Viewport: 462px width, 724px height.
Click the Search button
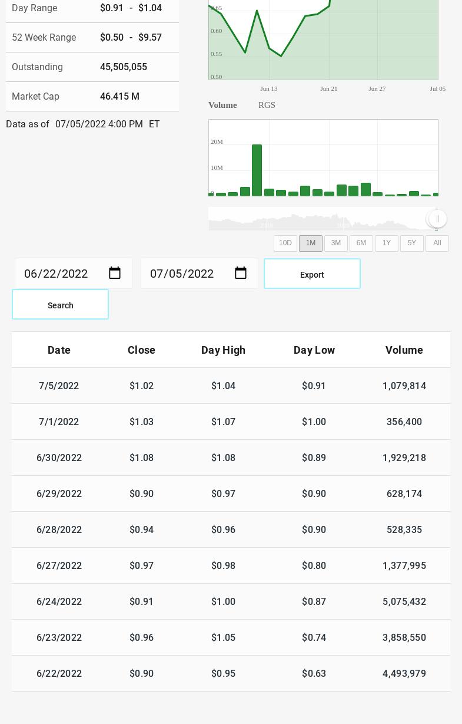tap(60, 304)
